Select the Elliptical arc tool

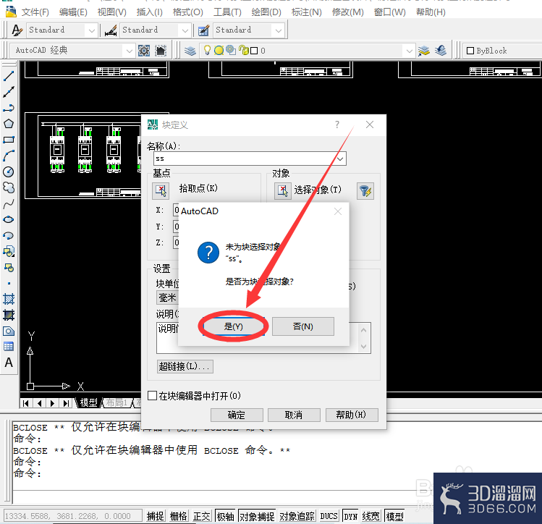[x=8, y=236]
